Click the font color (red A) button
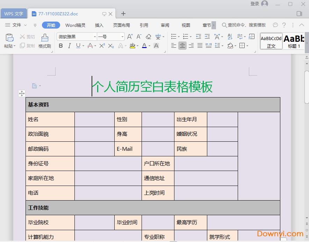309x242 pixels. tap(144, 46)
